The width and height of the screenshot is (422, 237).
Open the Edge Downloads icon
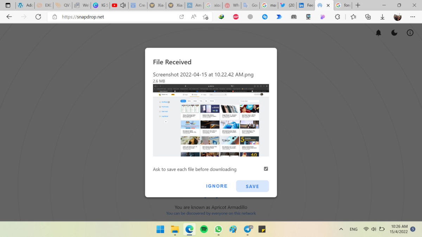pos(382,17)
